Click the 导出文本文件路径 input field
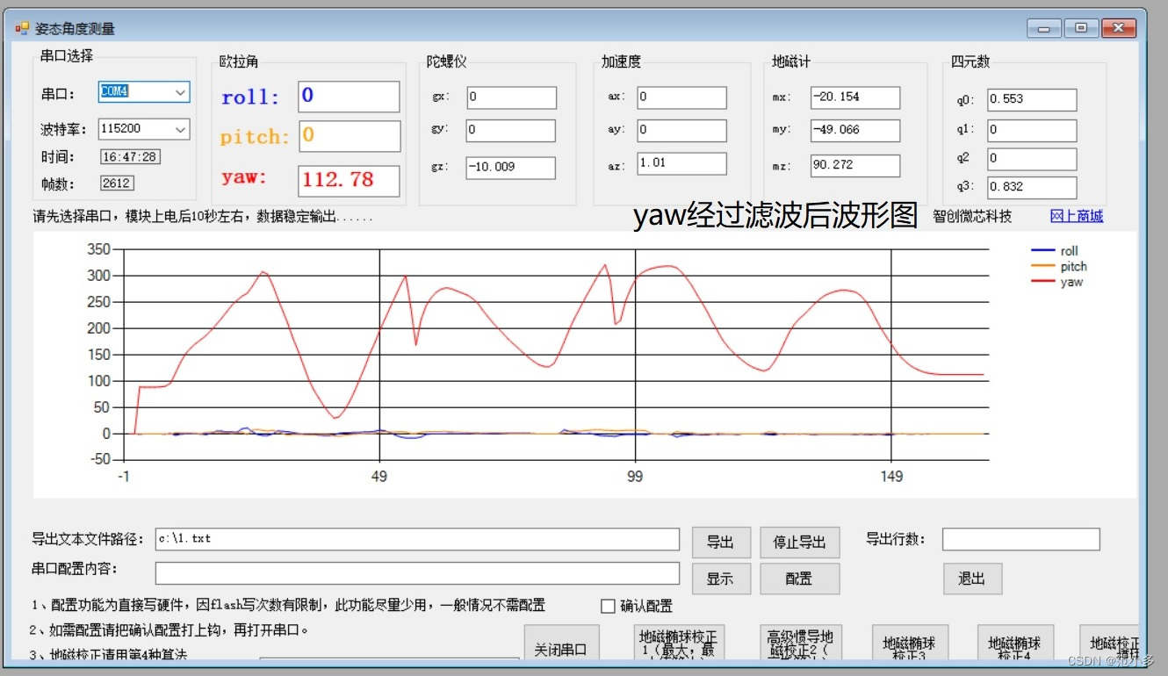Viewport: 1168px width, 676px height. (x=417, y=538)
